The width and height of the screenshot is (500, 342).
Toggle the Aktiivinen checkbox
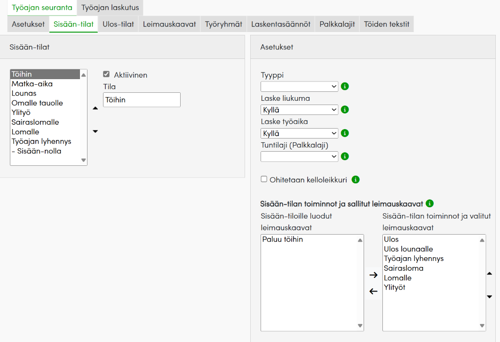point(106,74)
